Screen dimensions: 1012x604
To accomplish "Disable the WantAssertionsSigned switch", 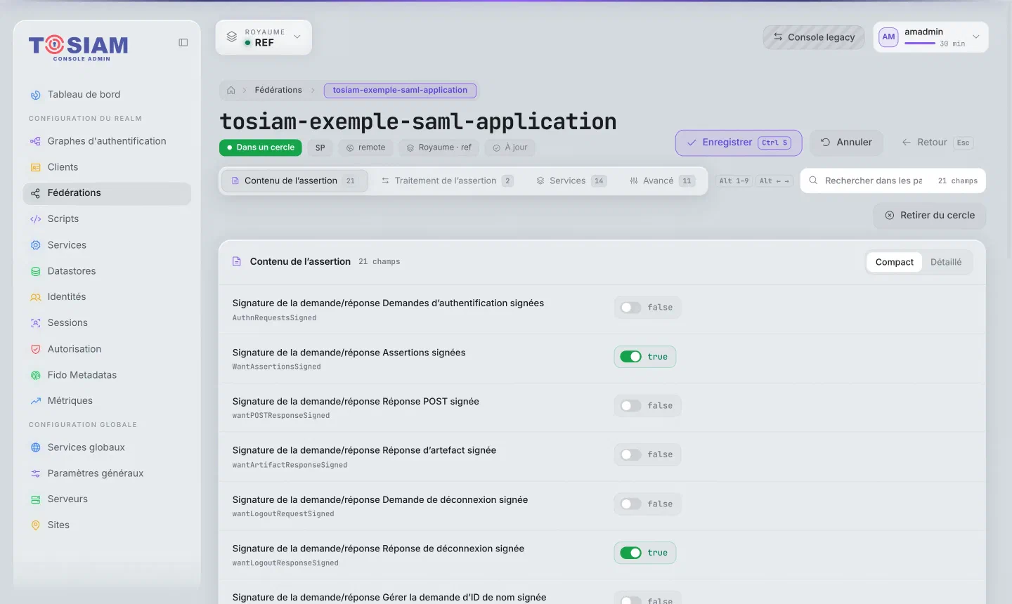I will pos(630,357).
